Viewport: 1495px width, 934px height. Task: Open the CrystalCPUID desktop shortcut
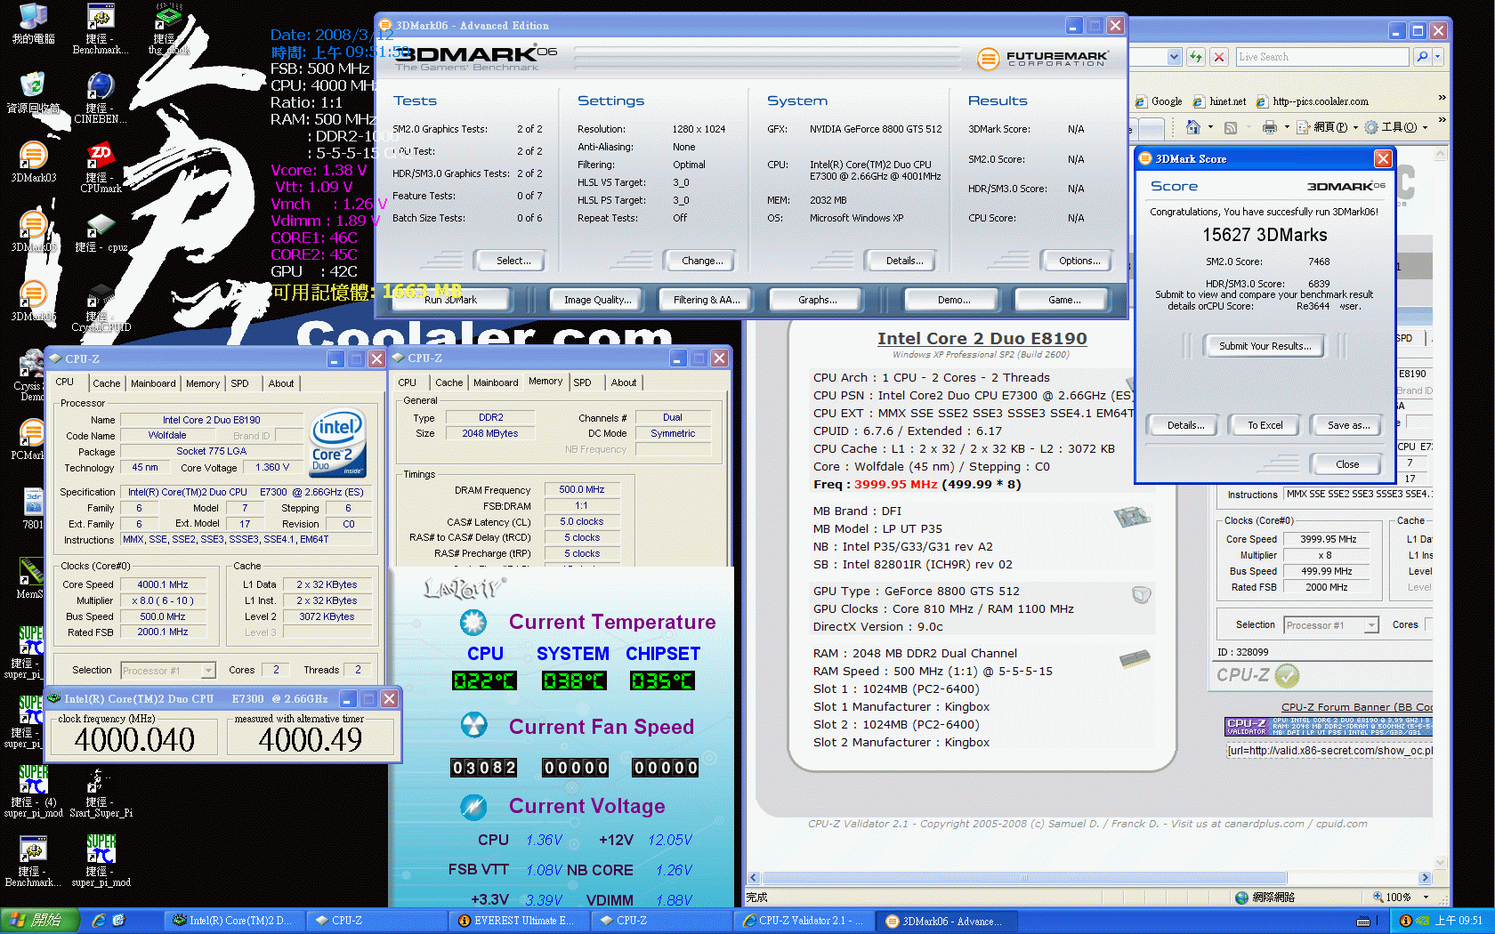pyautogui.click(x=101, y=308)
